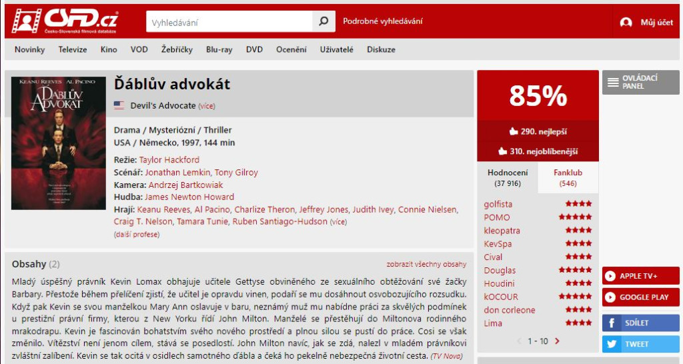The width and height of the screenshot is (683, 364).
Task: Open actor Al Pacino
Action: 212,209
